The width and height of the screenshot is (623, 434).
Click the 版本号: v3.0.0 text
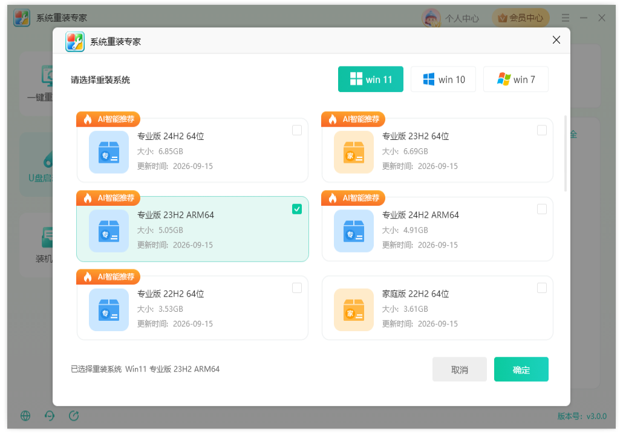click(582, 416)
